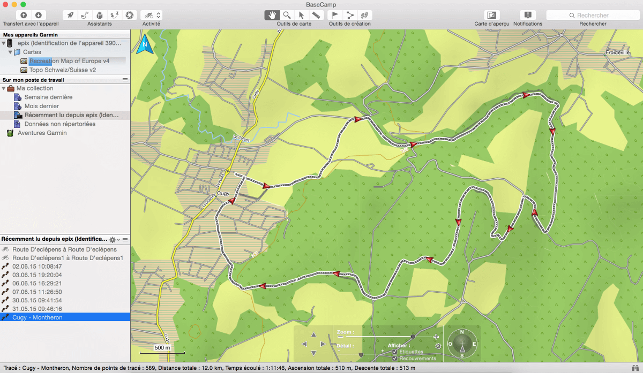
Task: Open the overview map (Carte d'aperçu)
Action: pos(491,15)
